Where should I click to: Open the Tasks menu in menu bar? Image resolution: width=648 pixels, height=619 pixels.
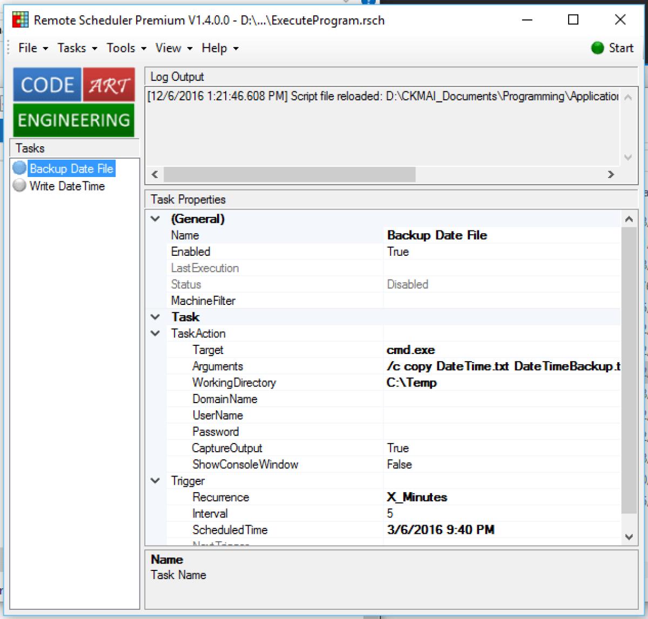pyautogui.click(x=77, y=48)
